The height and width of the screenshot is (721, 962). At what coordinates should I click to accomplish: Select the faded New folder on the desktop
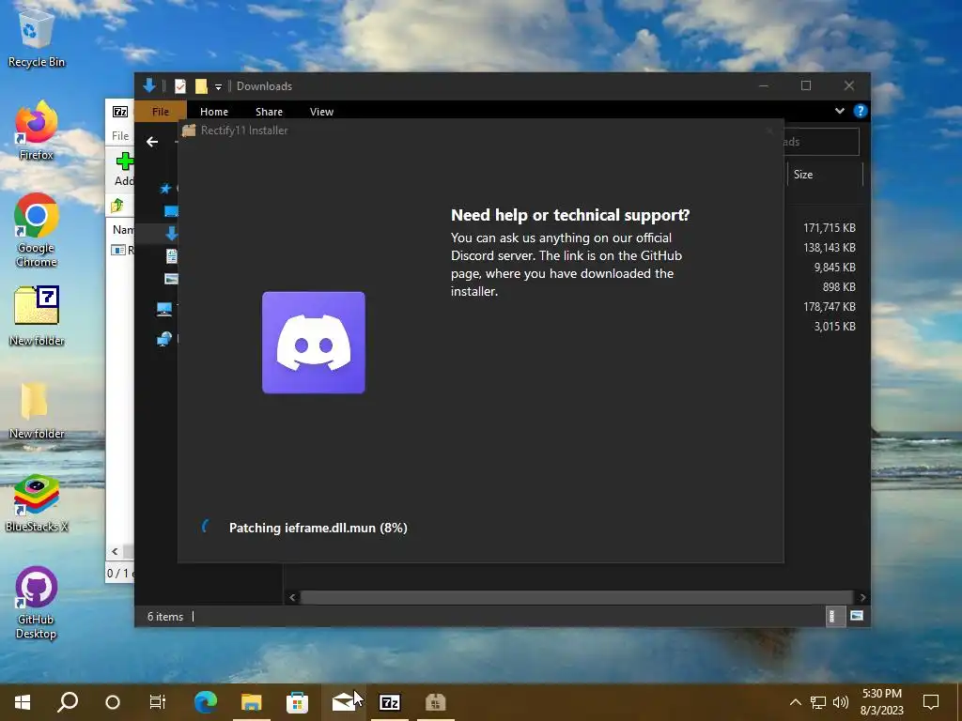37,409
